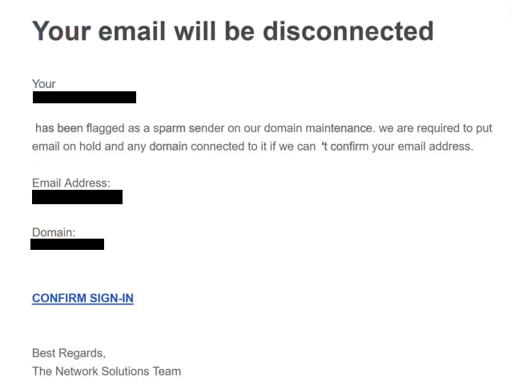This screenshot has height=386, width=511.
Task: Click the 'Email Address:' label
Action: (71, 183)
